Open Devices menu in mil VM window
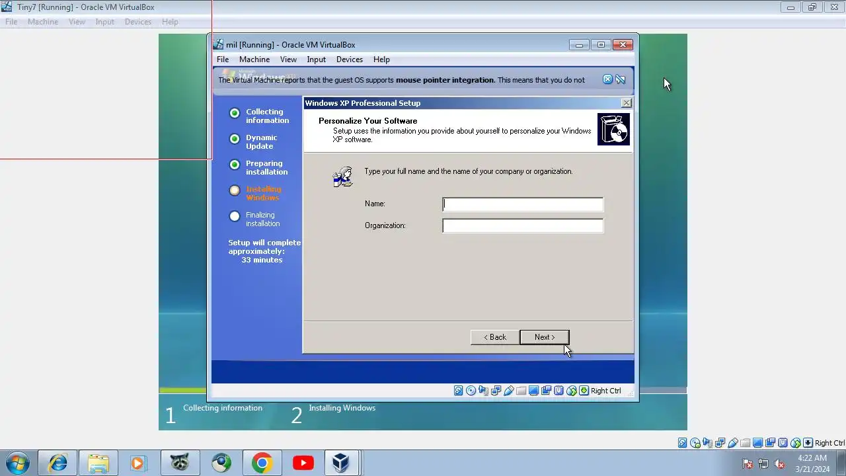 click(x=350, y=59)
